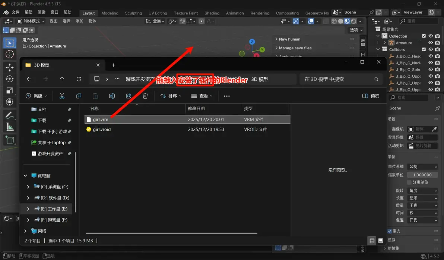Screen dimensions: 444x260
Task: Open the Length units dropdown
Action: (x=423, y=198)
